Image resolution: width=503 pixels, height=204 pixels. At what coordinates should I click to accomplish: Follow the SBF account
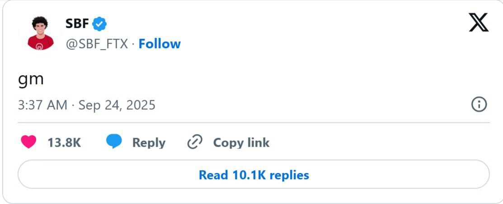[x=160, y=44]
